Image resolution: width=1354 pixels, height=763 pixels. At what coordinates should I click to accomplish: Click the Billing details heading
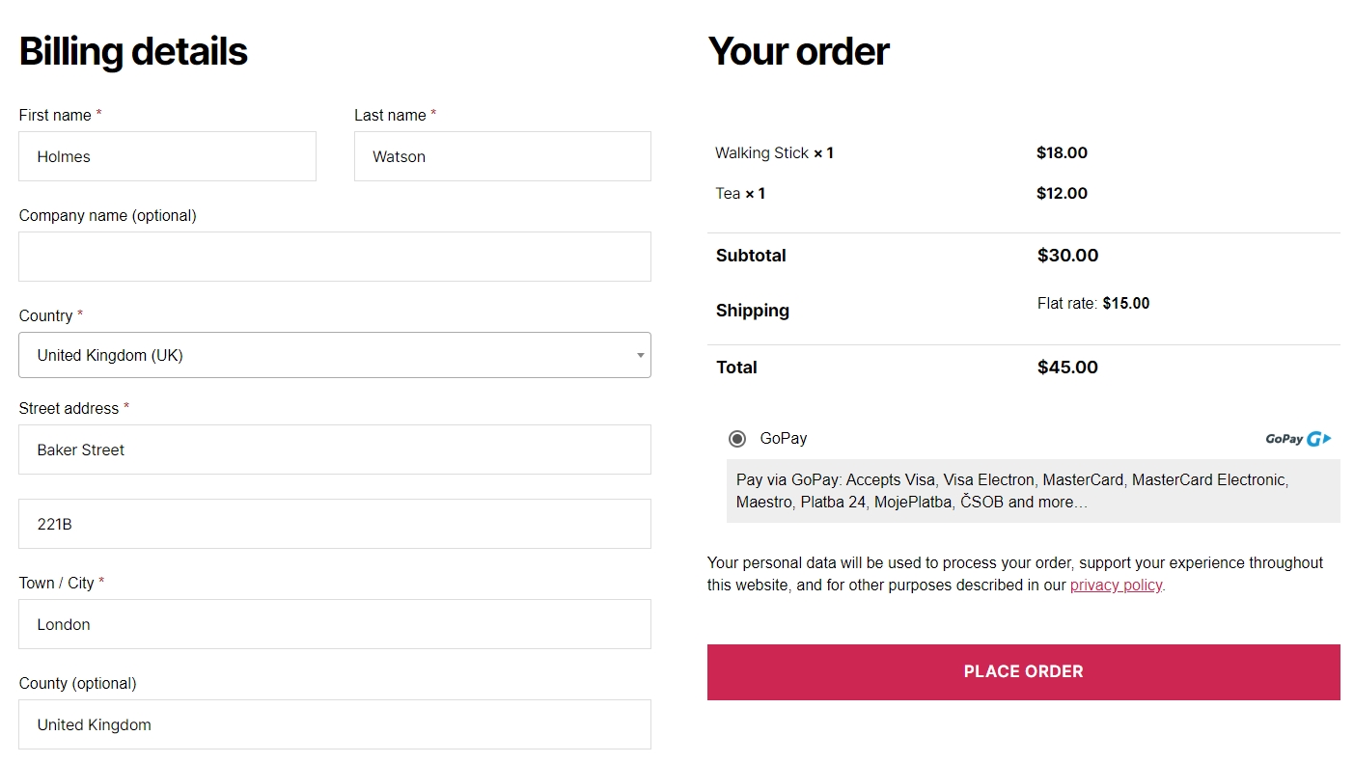point(133,51)
